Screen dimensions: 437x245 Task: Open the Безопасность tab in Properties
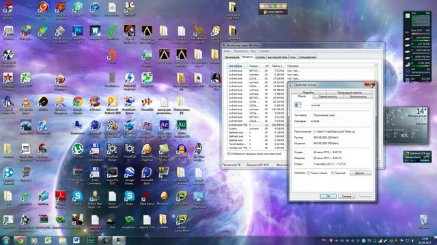pos(358,97)
